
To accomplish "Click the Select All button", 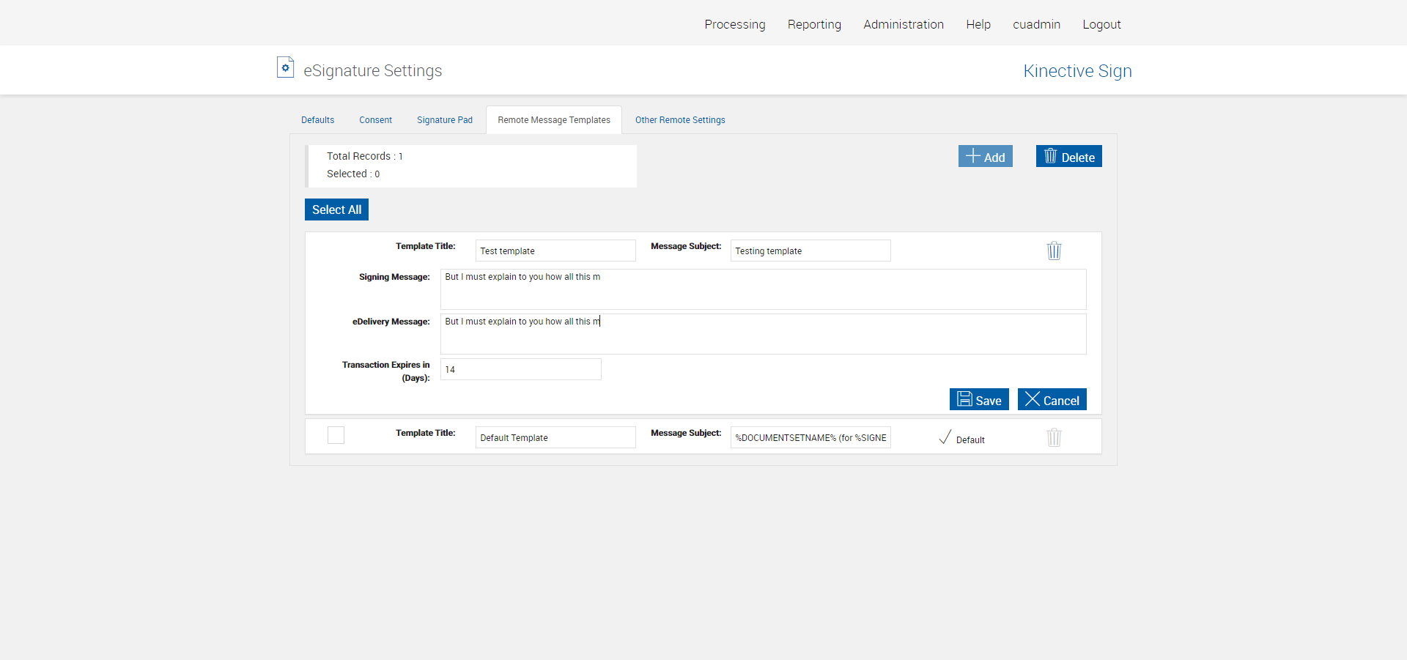I will pos(336,210).
